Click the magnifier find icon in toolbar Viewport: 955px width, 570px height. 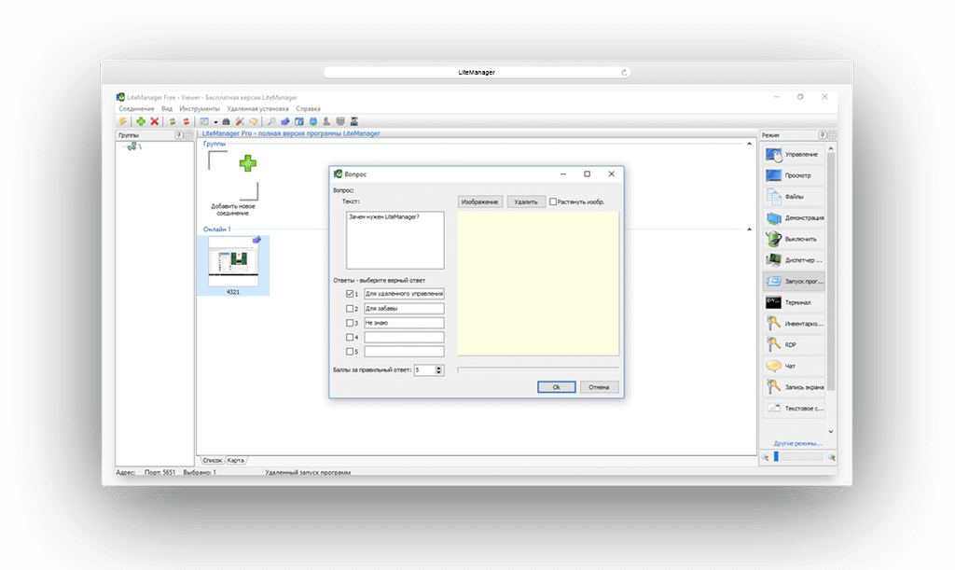(x=271, y=122)
